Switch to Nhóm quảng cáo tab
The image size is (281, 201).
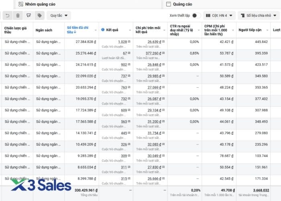(37, 4)
